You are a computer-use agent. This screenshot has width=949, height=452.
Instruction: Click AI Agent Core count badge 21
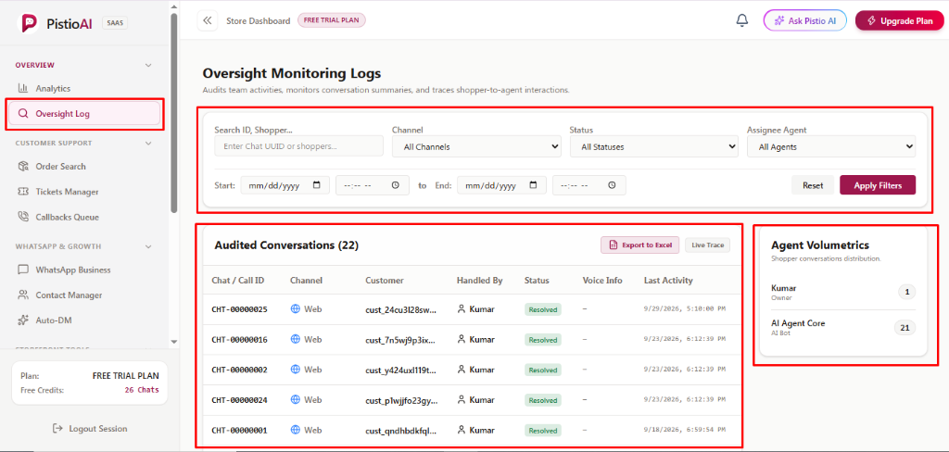tap(905, 328)
